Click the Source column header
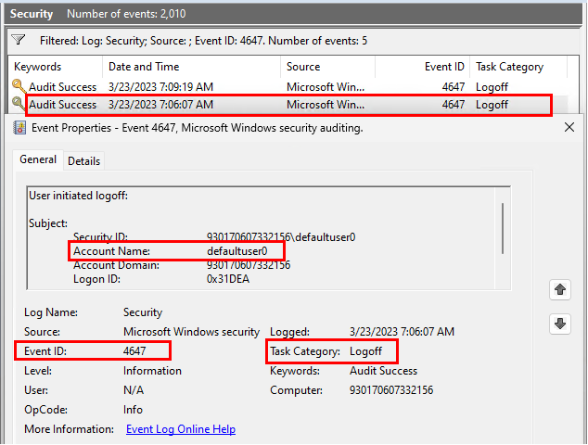Viewport: 588px width, 445px height. tap(303, 67)
